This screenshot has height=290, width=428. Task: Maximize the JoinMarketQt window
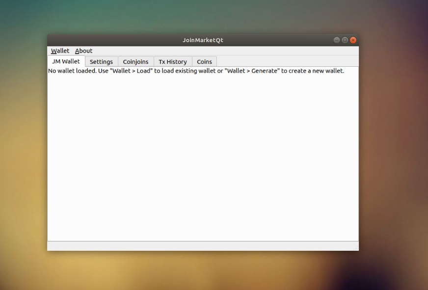tap(345, 40)
